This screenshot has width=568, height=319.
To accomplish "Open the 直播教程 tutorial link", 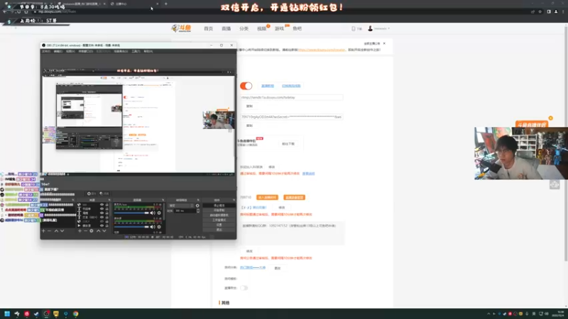I will point(268,86).
